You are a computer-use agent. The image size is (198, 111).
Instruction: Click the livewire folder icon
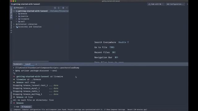(19, 19)
